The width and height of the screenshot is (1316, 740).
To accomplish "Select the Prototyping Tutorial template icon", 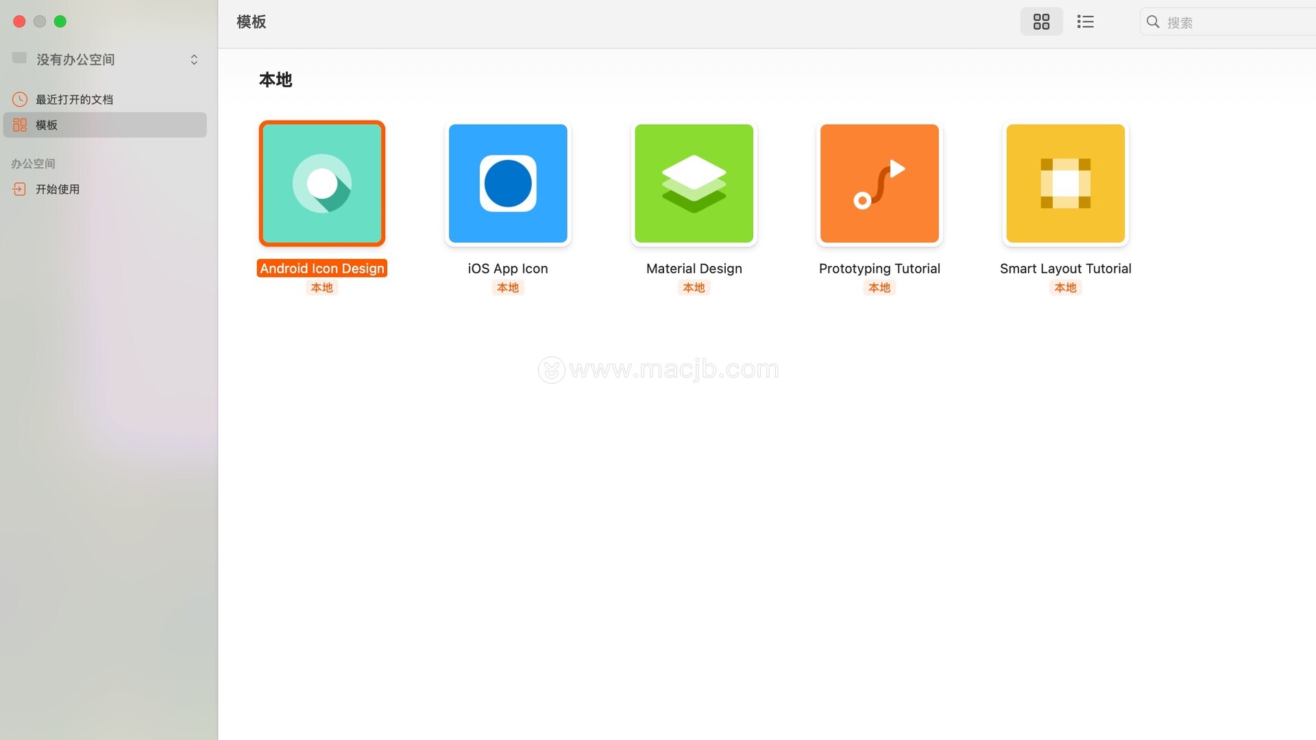I will (x=879, y=184).
